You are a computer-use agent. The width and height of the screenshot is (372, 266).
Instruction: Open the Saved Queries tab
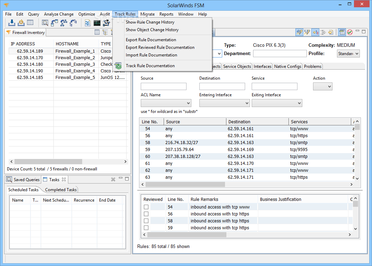[x=23, y=179]
